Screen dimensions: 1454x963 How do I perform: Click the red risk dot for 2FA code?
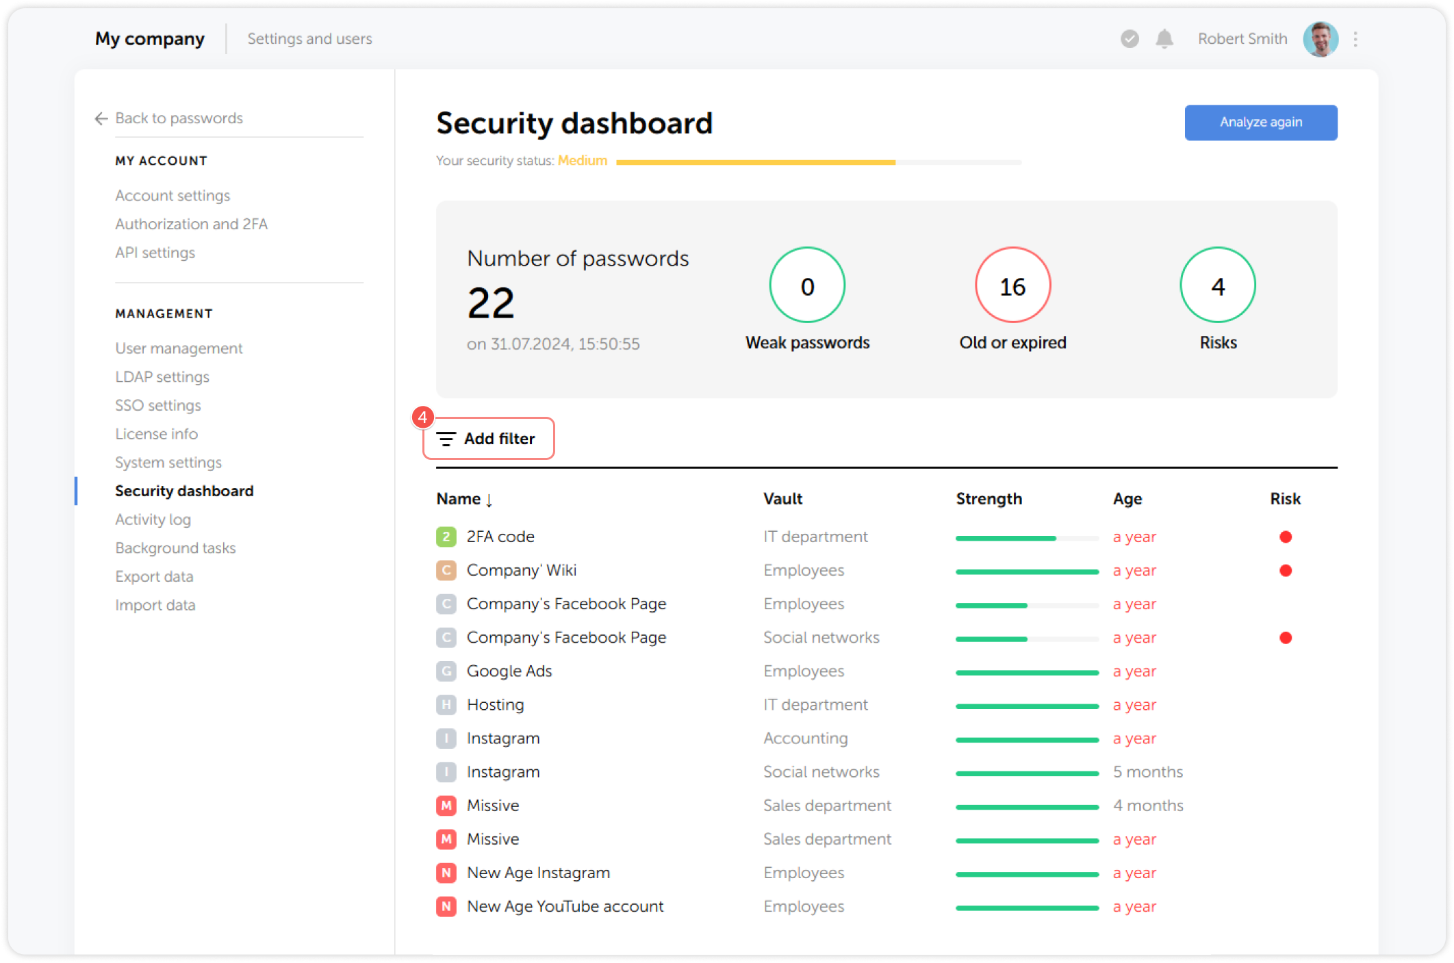[x=1286, y=537]
